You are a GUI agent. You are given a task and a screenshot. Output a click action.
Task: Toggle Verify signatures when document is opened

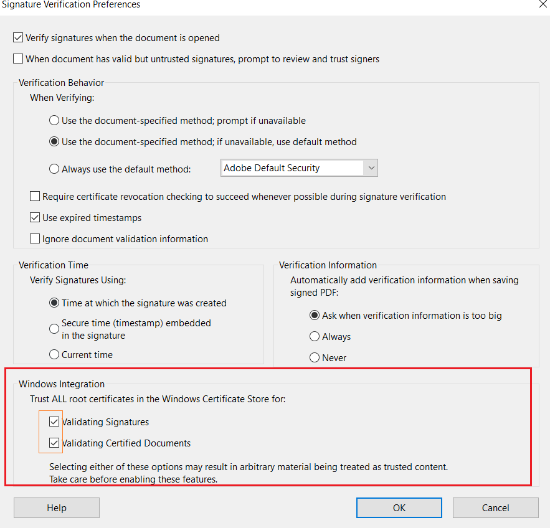click(x=19, y=38)
